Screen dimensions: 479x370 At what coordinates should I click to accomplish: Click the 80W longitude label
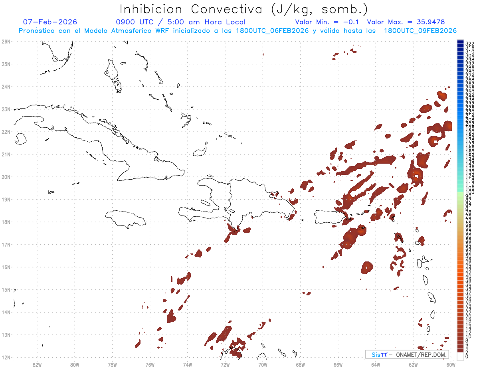tap(75, 364)
